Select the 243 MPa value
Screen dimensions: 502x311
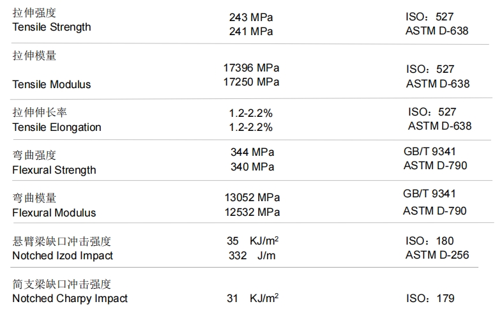point(251,17)
